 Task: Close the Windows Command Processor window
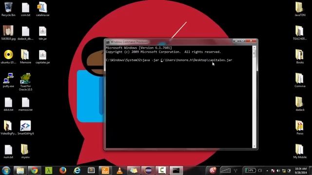pos(251,41)
